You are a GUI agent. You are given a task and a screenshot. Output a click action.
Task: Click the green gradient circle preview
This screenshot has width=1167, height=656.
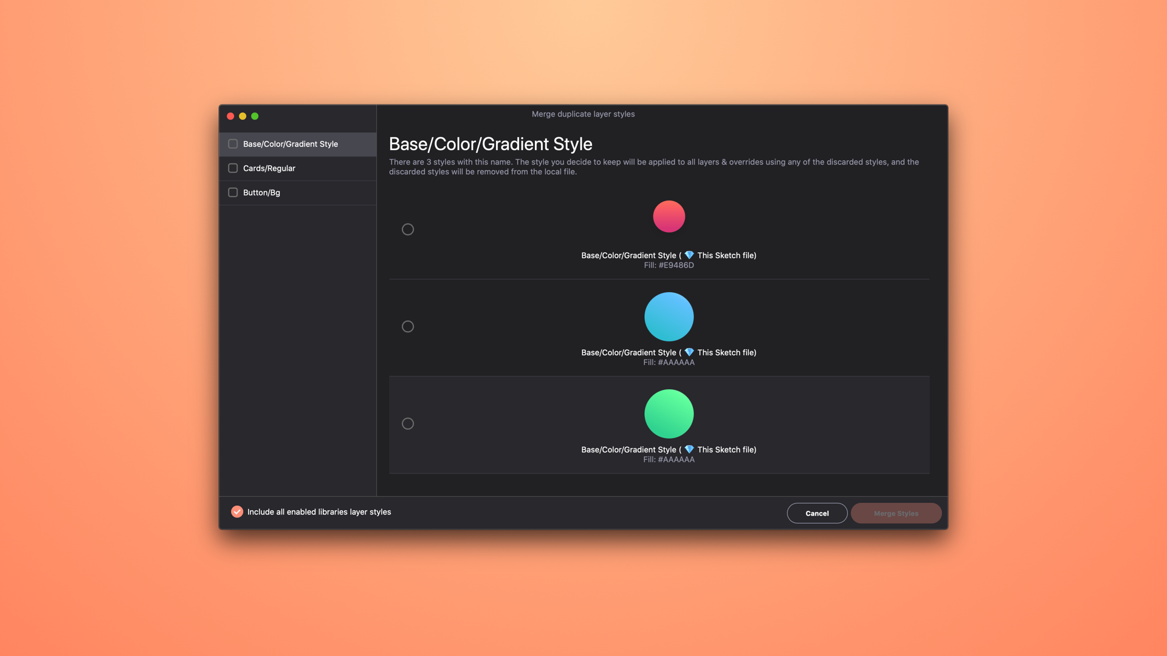(x=669, y=414)
